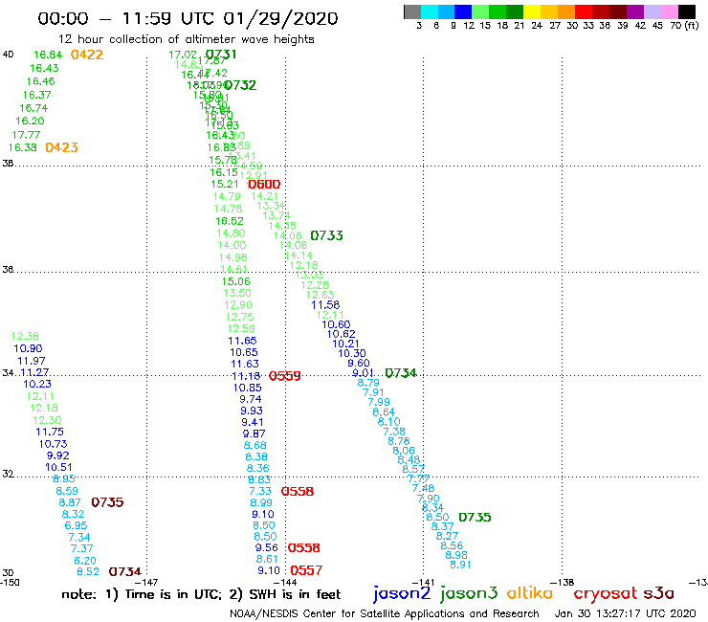708x622 pixels.
Task: Select wave height value 12.38
Action: (x=25, y=337)
